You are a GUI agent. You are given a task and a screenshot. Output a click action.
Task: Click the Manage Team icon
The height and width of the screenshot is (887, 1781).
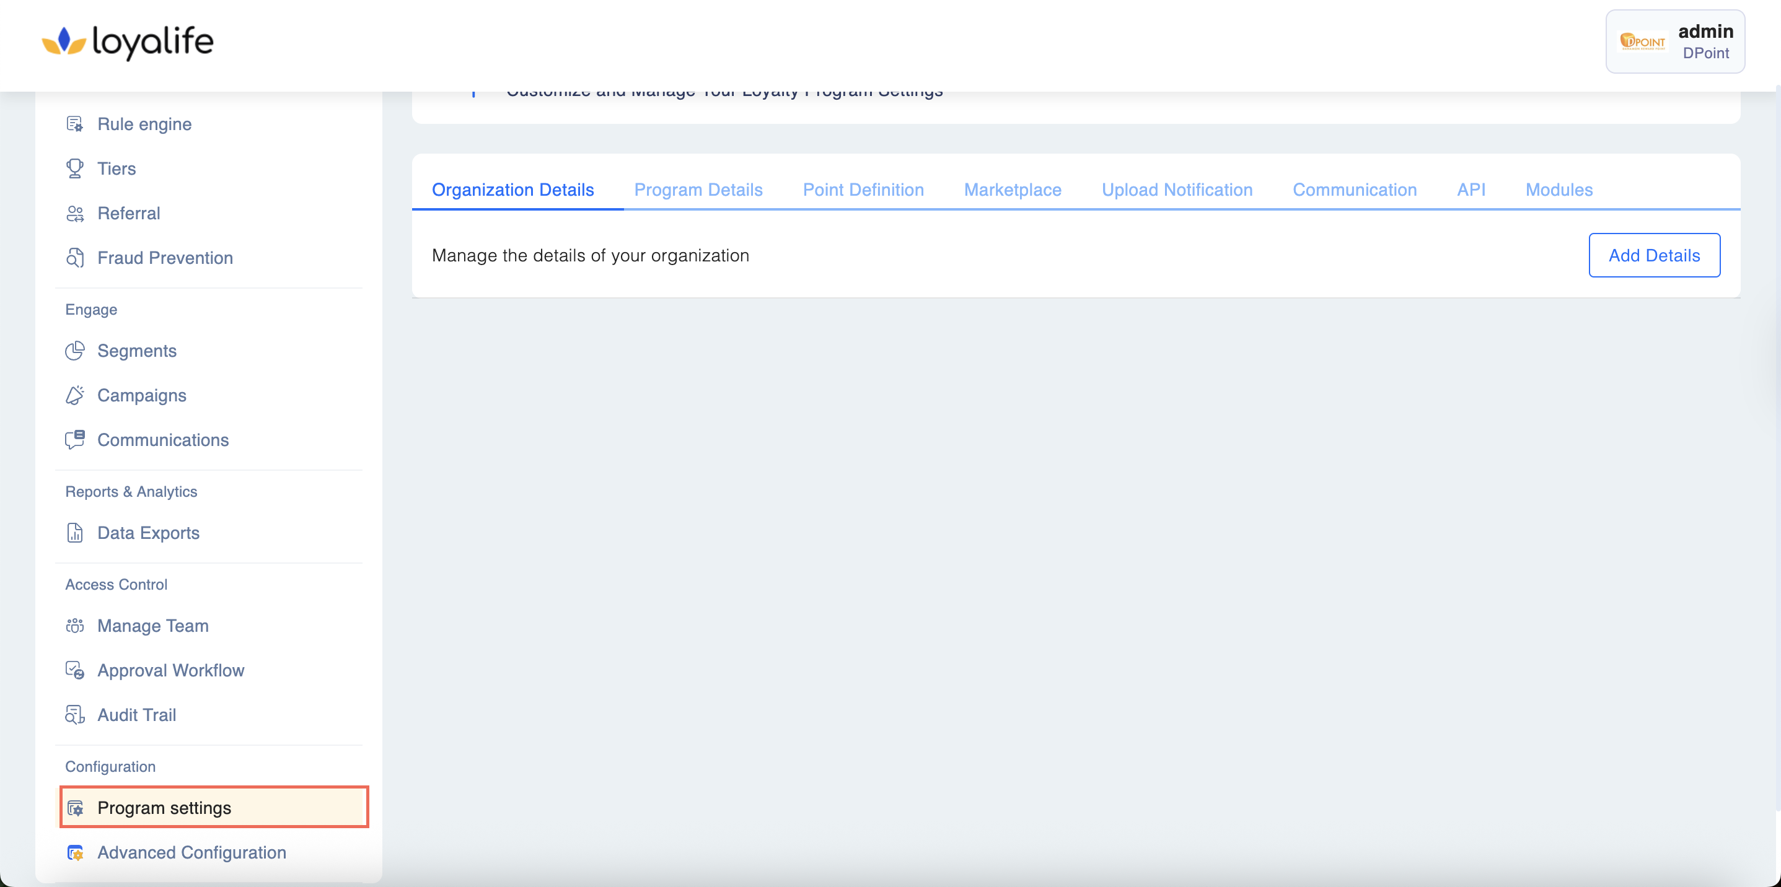pyautogui.click(x=74, y=626)
